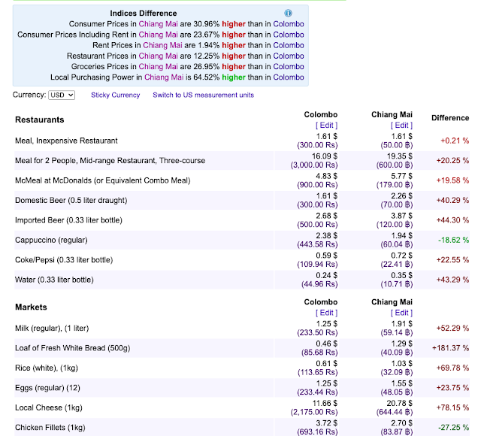Screen dimensions: 481x436
Task: Select the Meal, Inexpensive Restaurant row
Action: 242,141
